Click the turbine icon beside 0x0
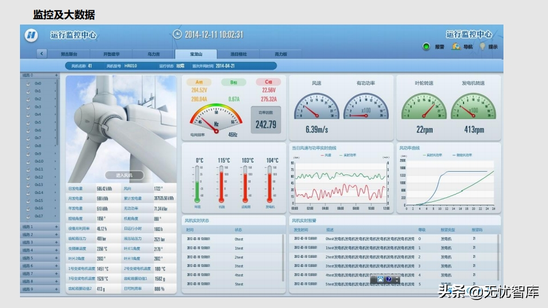The image size is (548, 308). coord(28,83)
